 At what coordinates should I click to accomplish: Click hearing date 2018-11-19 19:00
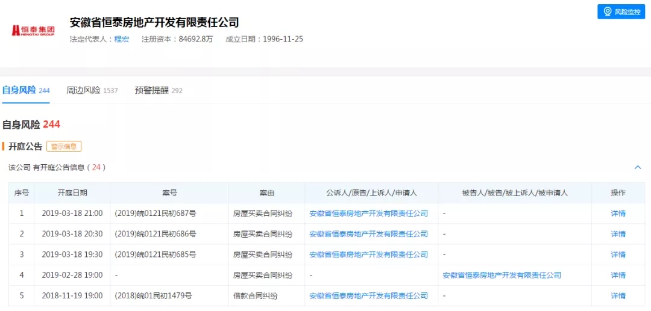click(72, 296)
